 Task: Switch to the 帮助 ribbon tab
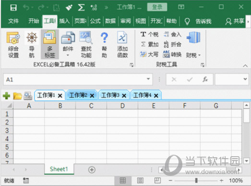[171, 21]
